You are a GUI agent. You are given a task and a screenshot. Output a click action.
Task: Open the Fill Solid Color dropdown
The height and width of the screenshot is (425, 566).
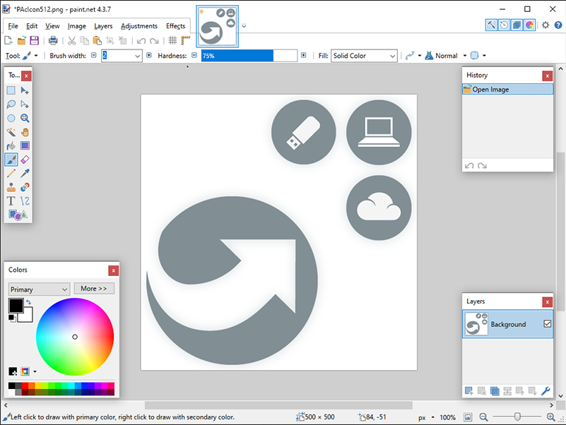[364, 56]
